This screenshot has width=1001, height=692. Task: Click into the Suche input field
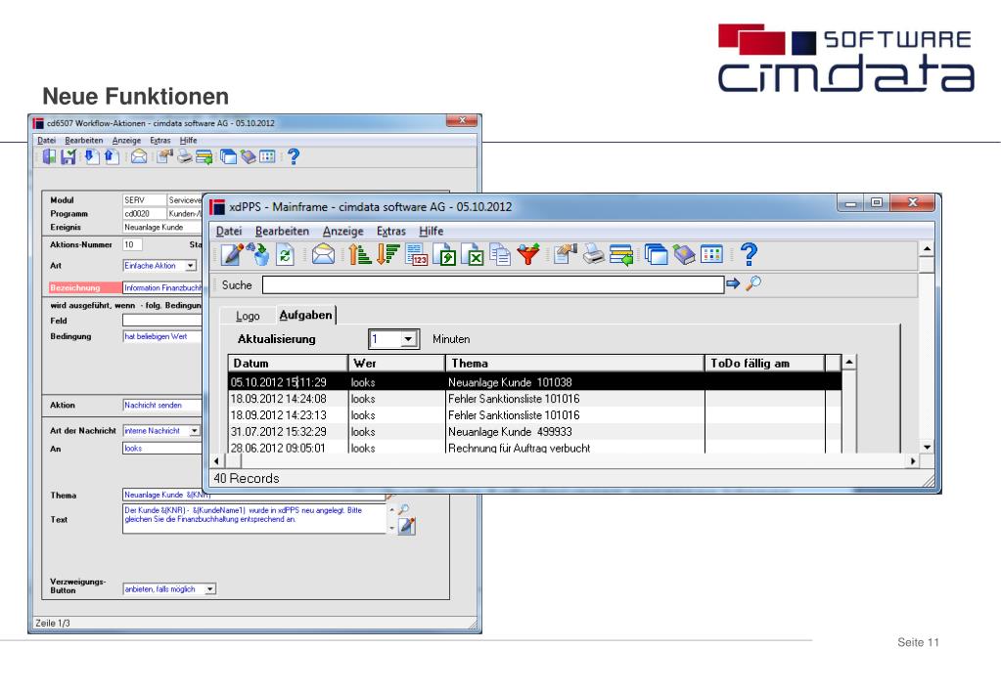493,284
